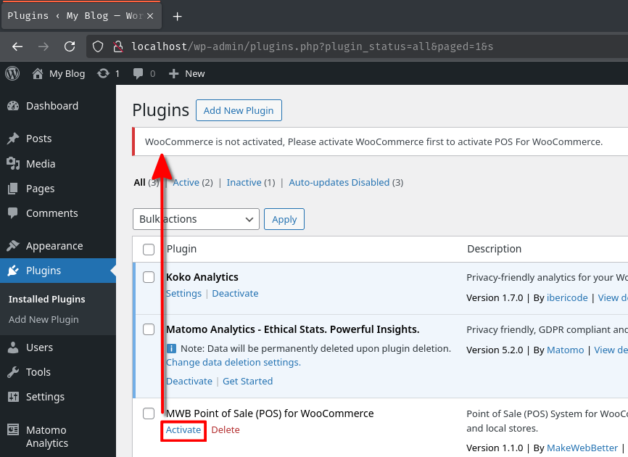Open comments bubble in admin bar
The height and width of the screenshot is (457, 628).
point(138,74)
